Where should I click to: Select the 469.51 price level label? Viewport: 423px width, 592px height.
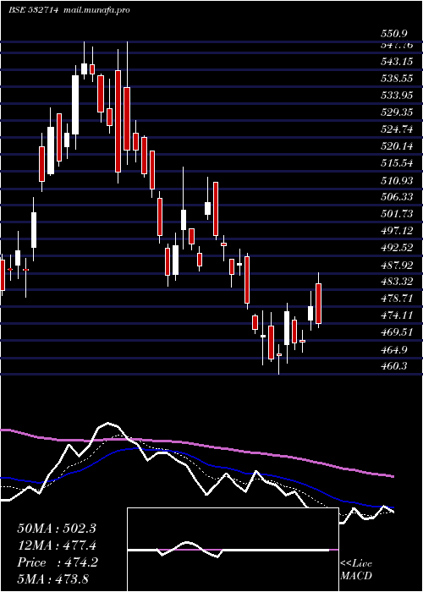pos(396,332)
